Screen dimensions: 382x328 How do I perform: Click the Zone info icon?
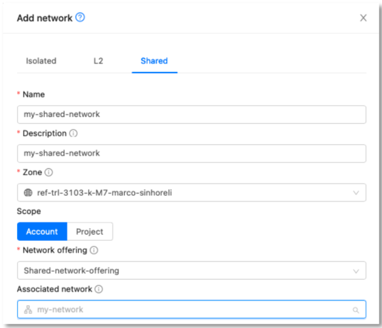[x=49, y=172]
